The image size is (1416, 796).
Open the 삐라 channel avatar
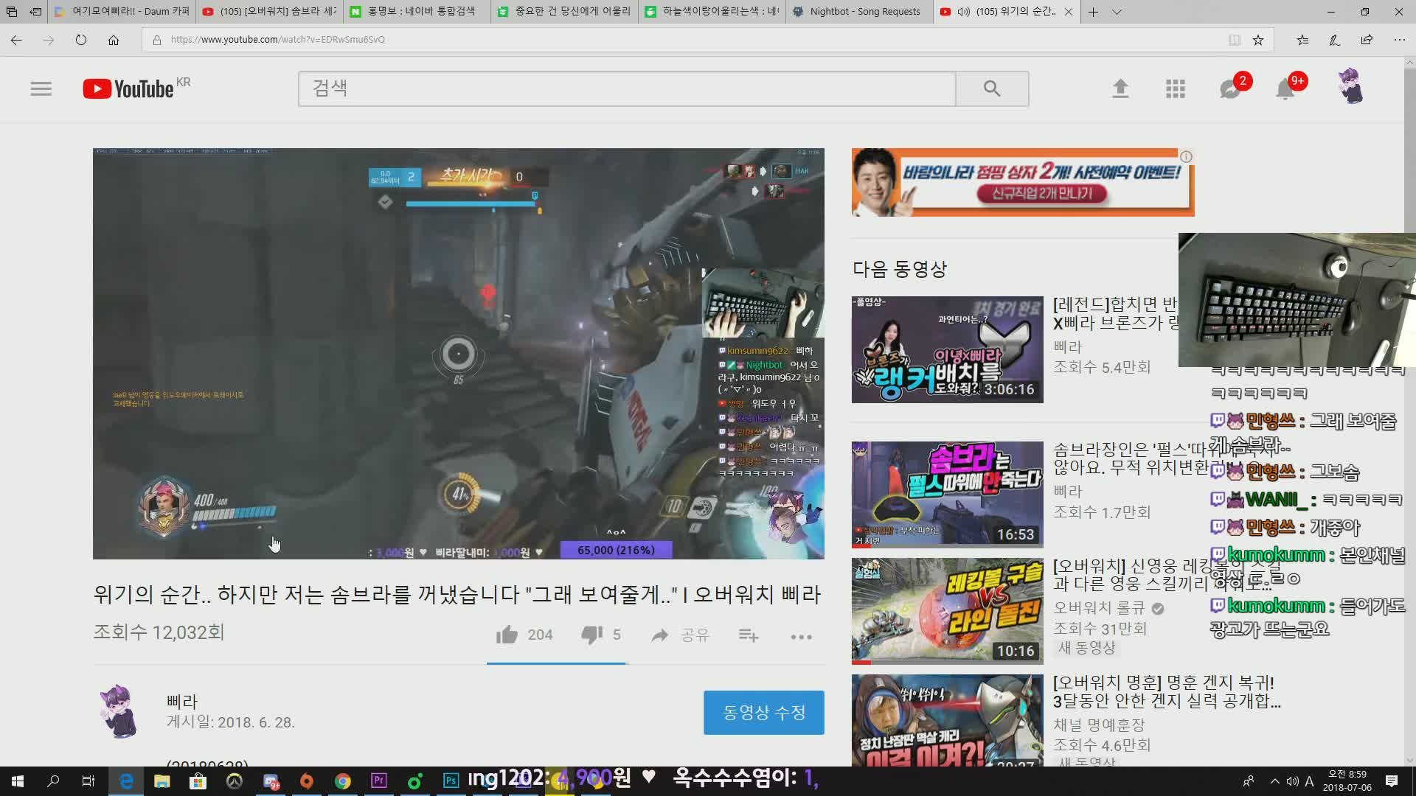coord(119,711)
